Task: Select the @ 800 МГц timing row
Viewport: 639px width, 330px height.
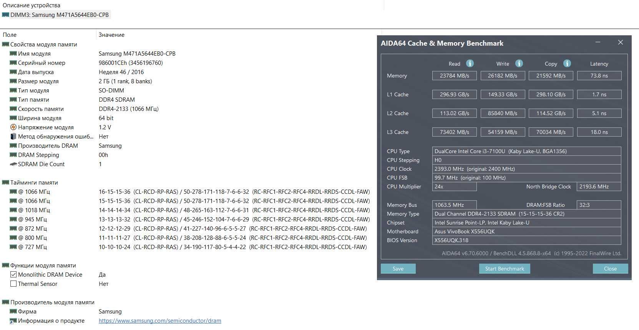Action: click(188, 238)
